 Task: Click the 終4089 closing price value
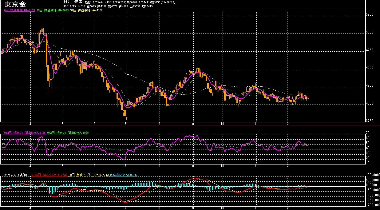[x=124, y=6]
